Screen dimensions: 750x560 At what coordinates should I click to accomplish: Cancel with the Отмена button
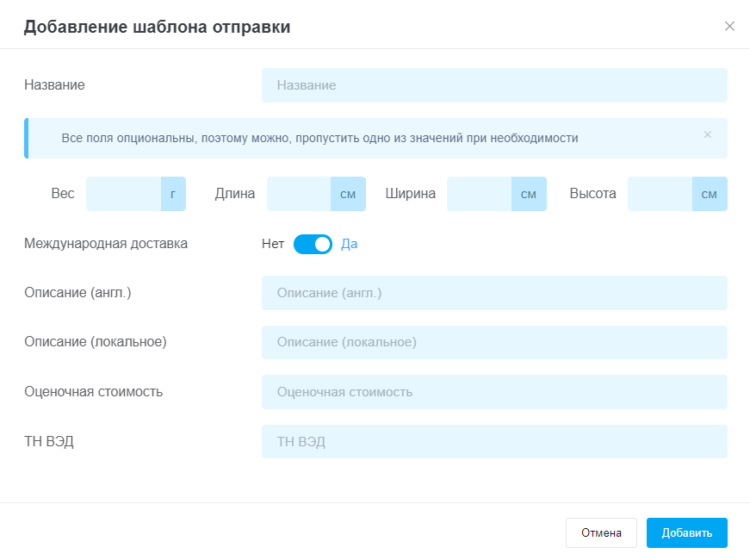(601, 532)
